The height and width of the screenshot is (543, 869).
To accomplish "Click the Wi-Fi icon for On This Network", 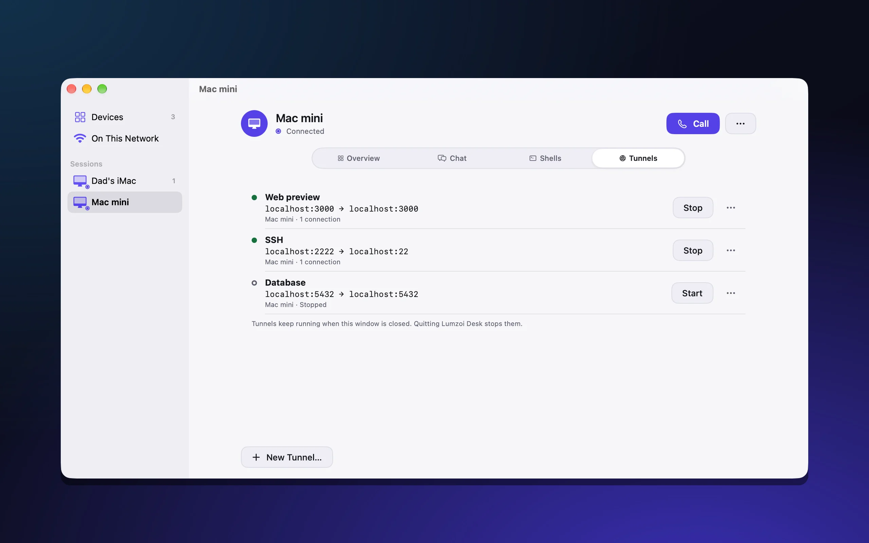I will [80, 138].
